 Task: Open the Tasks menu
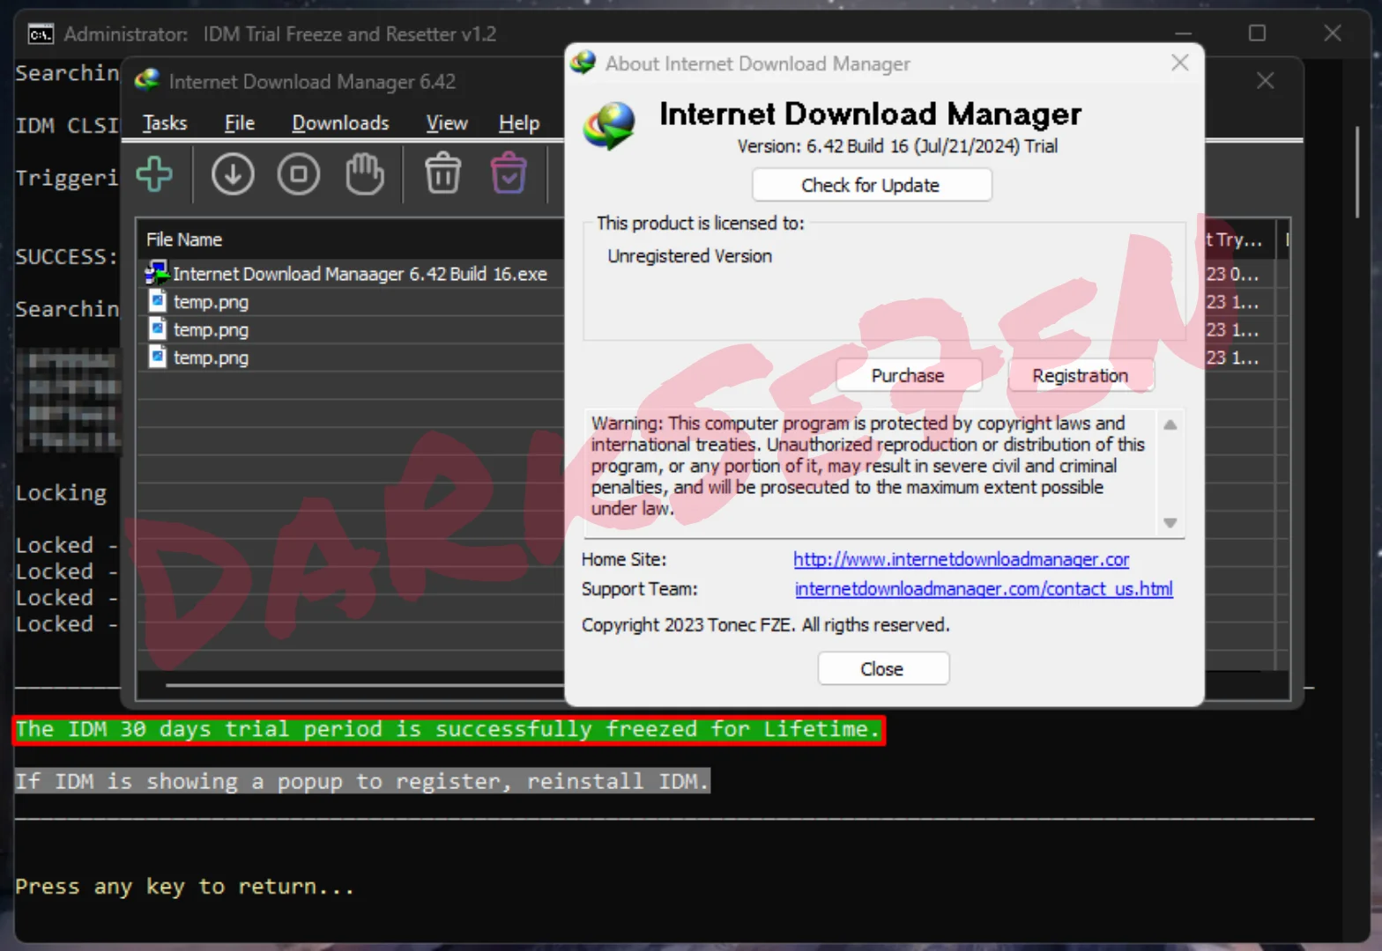click(x=165, y=123)
